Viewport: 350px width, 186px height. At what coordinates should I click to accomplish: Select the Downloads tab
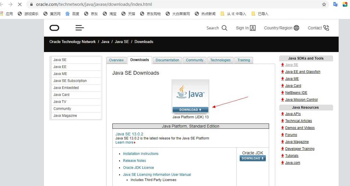140,60
